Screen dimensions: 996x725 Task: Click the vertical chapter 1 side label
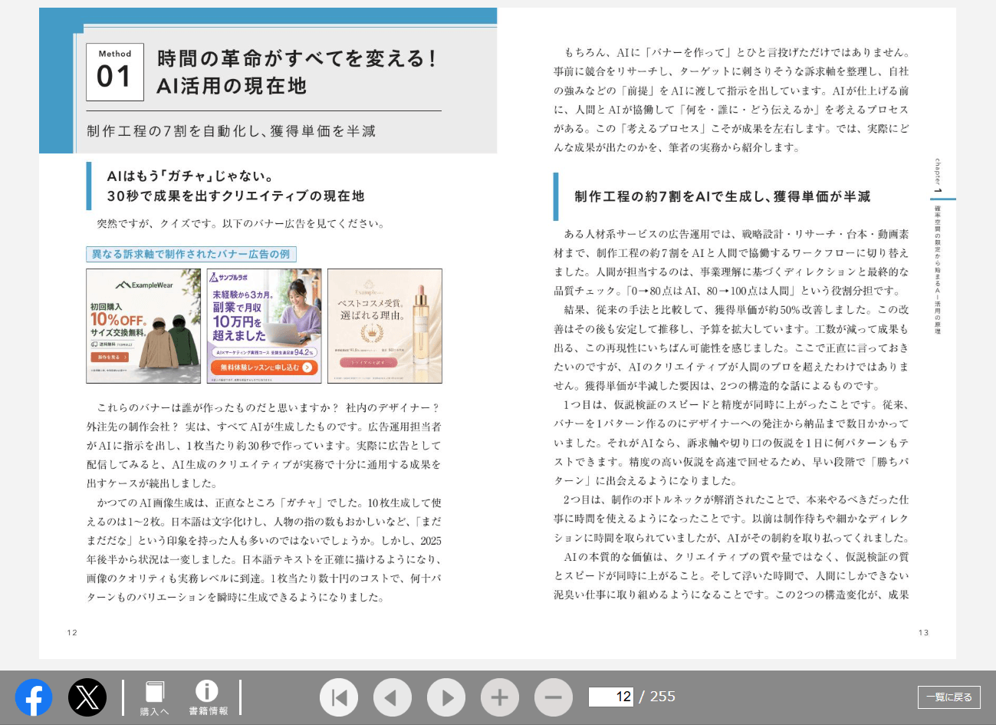pyautogui.click(x=938, y=176)
